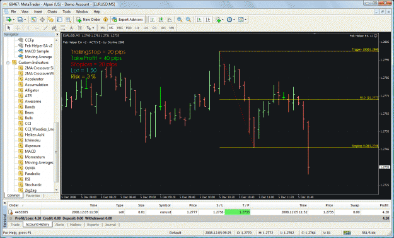Toggle the auto scroll chart icon
Viewport: 394px width, 238px height.
199,20
